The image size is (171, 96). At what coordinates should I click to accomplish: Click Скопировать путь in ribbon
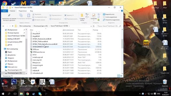click(x=40, y=17)
